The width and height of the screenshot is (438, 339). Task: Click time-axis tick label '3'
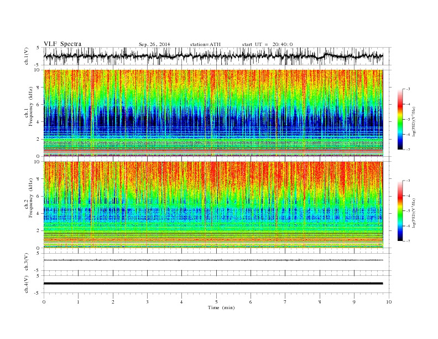(x=147, y=302)
